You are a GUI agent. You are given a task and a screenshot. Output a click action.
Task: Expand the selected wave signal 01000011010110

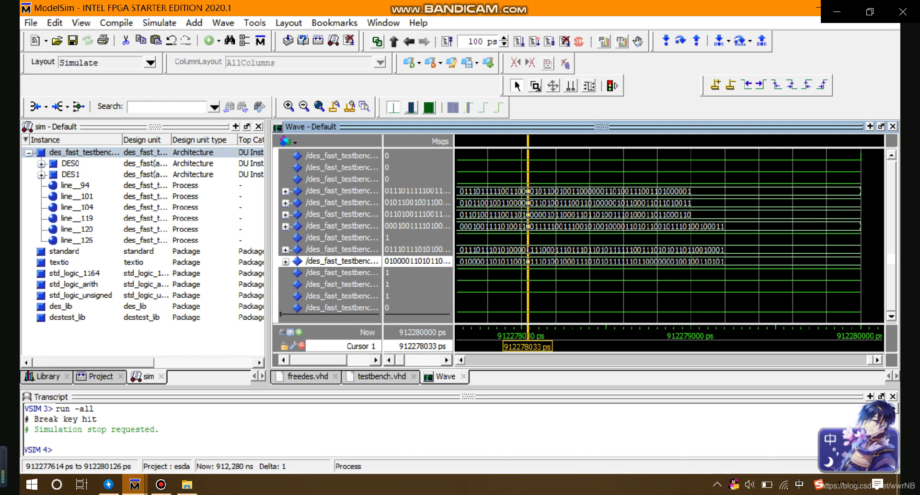click(x=285, y=261)
